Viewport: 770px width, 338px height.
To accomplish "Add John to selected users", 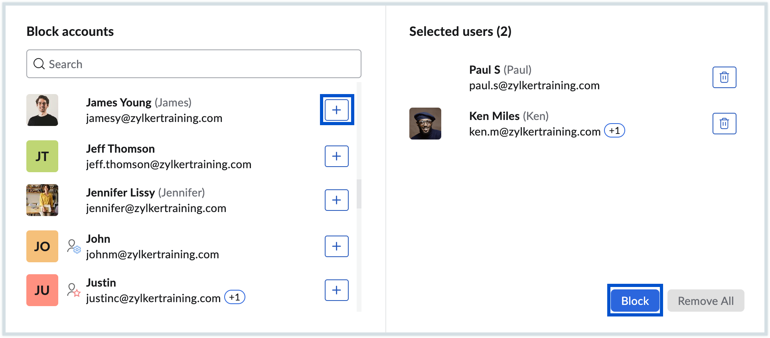I will pos(336,246).
